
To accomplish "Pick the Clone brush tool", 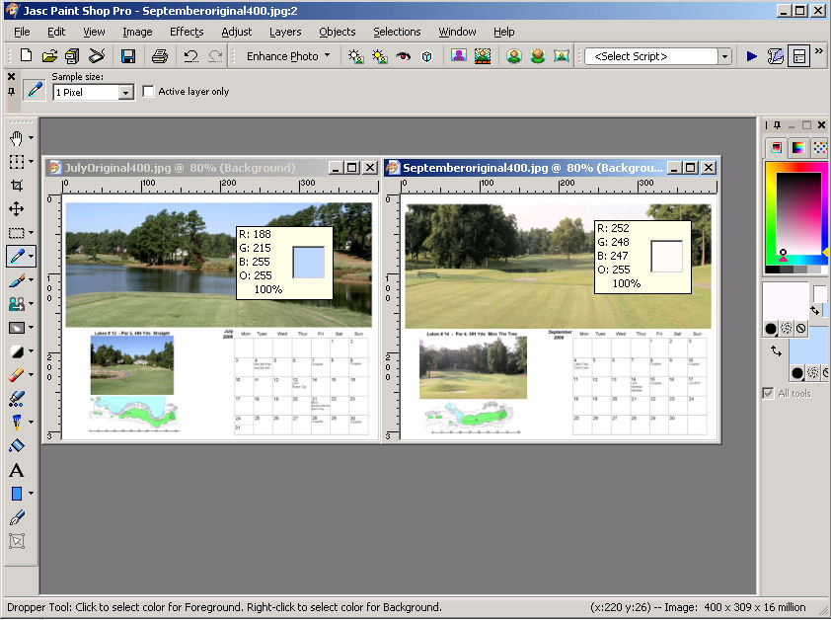I will tap(16, 305).
